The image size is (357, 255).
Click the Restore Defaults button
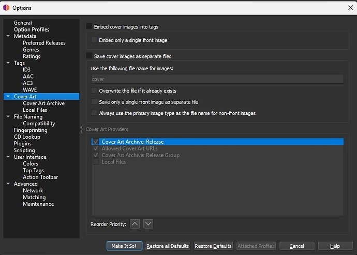coord(213,246)
